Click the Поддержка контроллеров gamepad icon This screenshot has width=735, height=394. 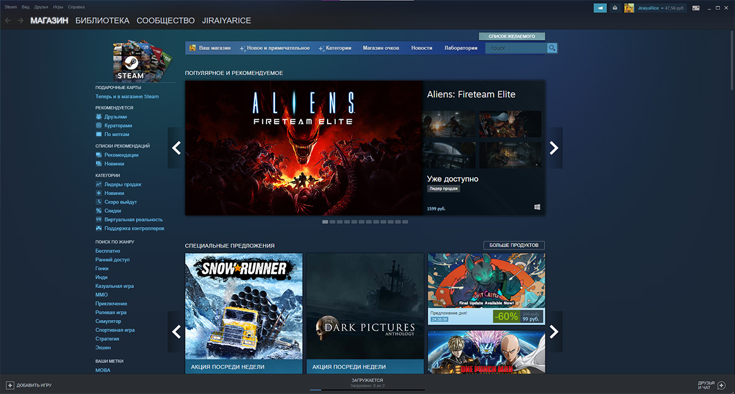(99, 228)
